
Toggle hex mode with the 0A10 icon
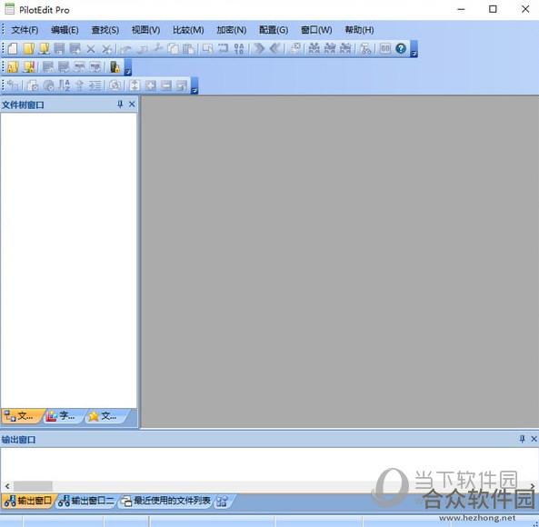point(238,49)
